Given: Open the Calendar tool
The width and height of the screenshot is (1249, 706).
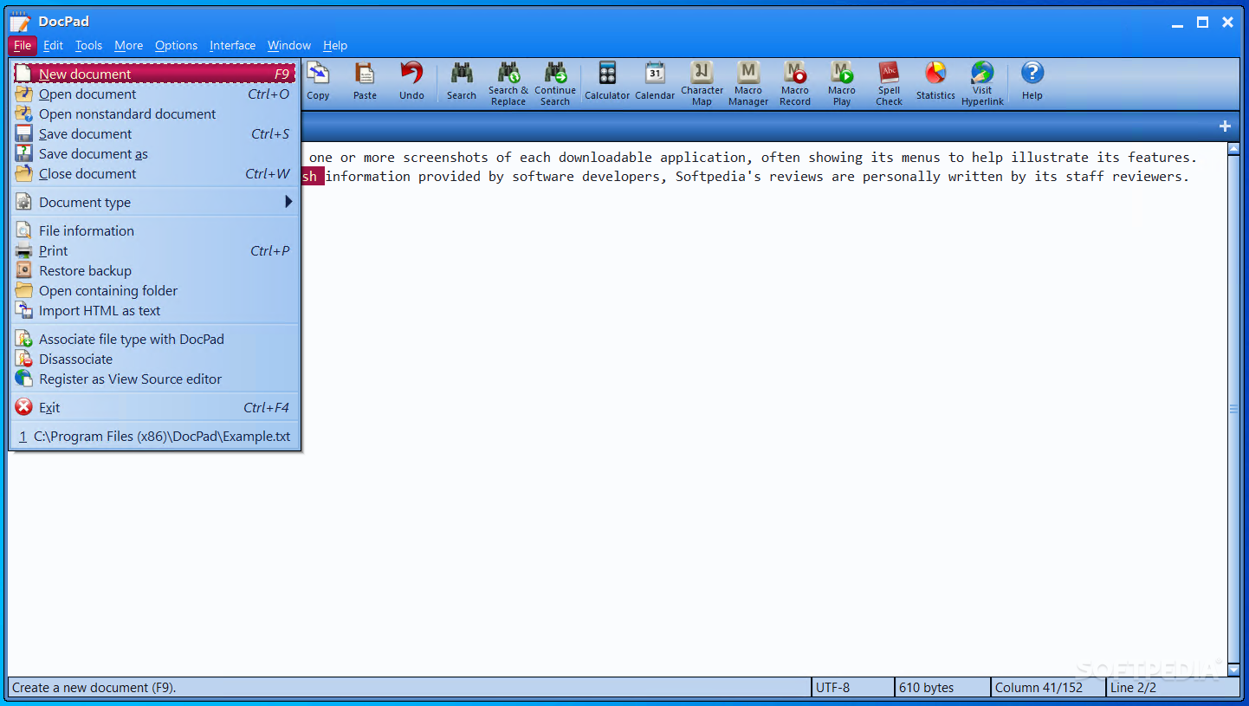Looking at the screenshot, I should pyautogui.click(x=655, y=82).
